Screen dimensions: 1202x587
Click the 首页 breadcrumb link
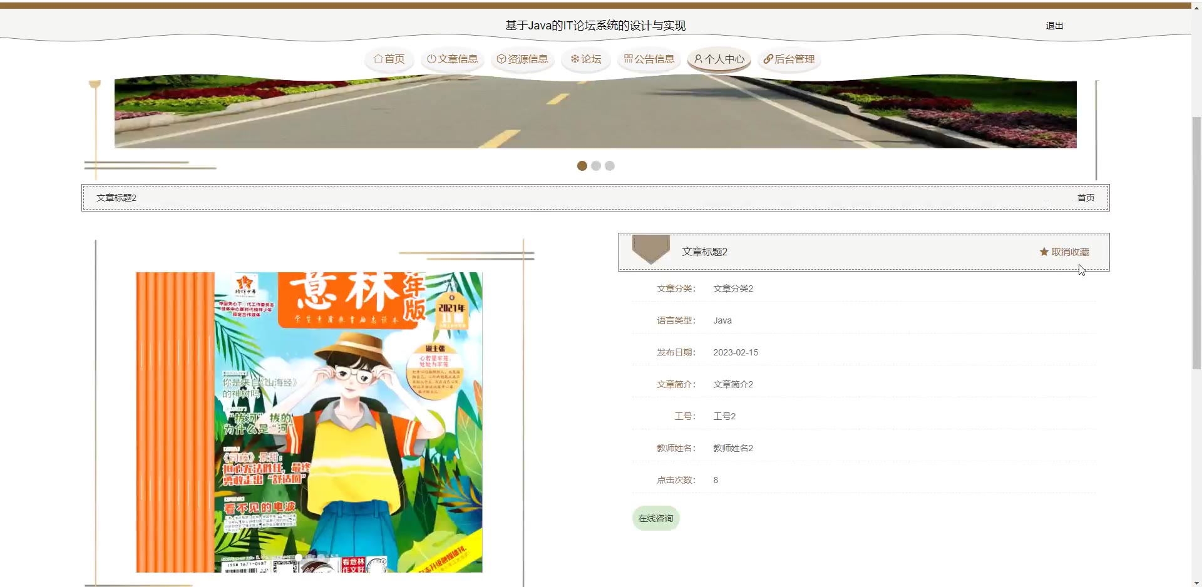pos(1086,198)
